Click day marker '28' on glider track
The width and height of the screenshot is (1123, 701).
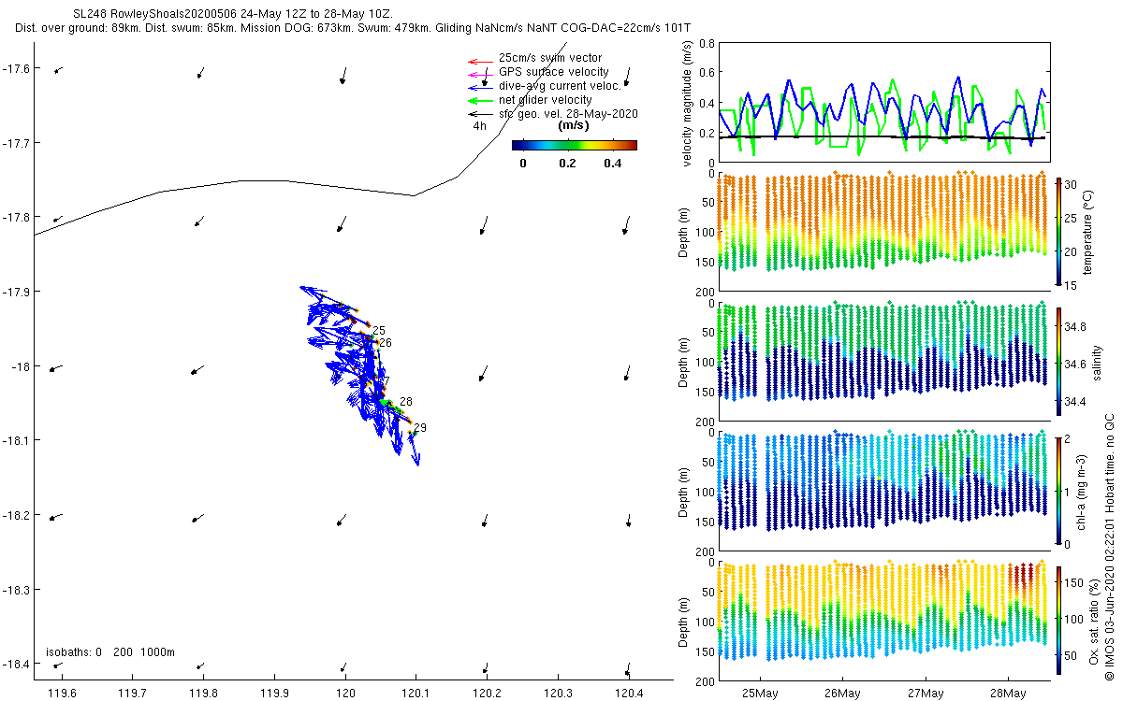pyautogui.click(x=406, y=402)
